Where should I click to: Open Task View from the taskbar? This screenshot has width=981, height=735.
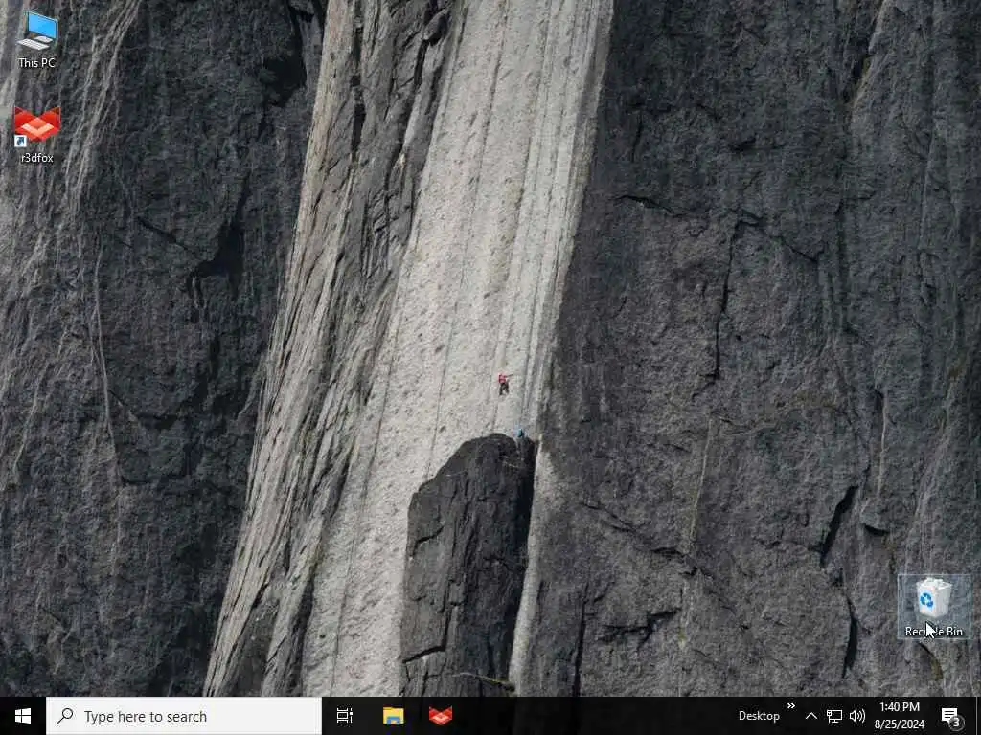point(345,716)
